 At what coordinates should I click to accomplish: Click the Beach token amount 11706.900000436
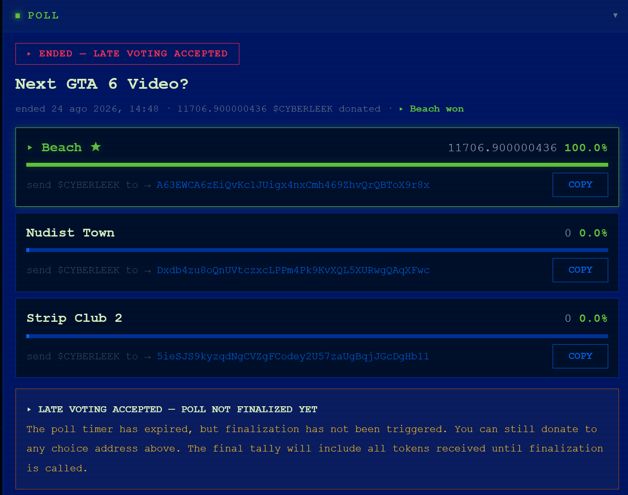coord(502,148)
